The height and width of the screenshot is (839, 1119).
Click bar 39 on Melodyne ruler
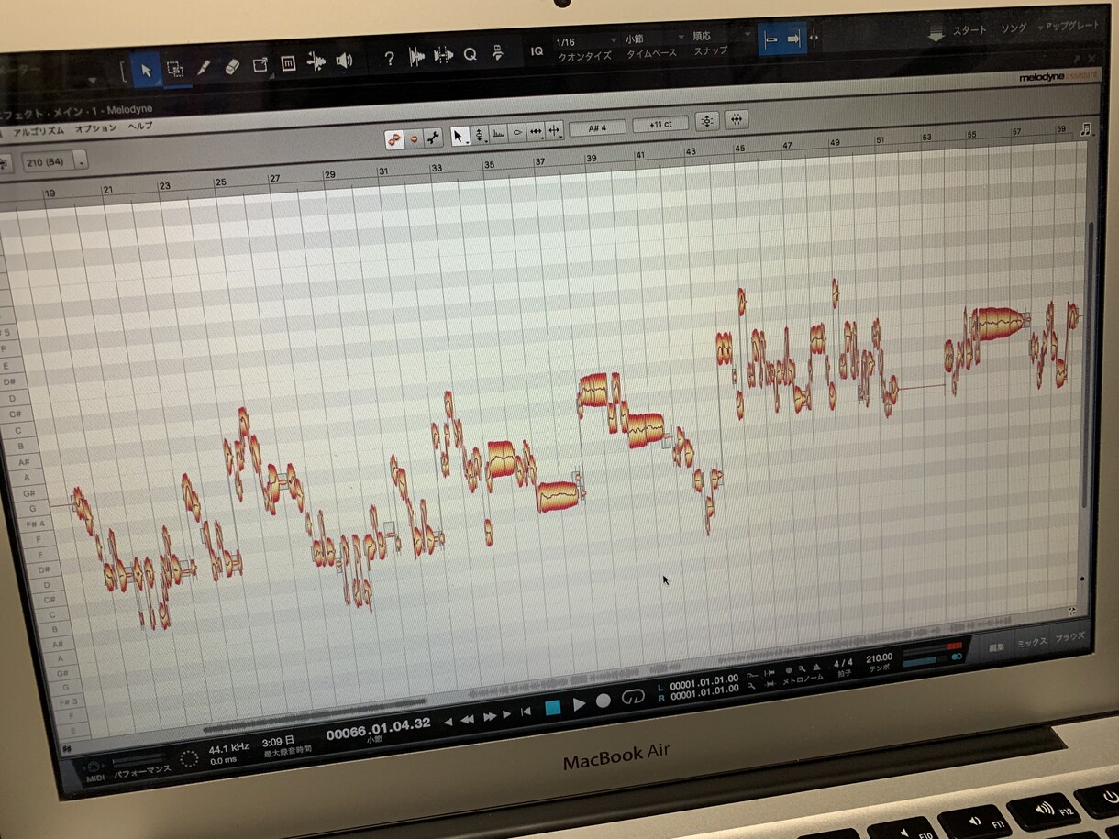point(592,158)
